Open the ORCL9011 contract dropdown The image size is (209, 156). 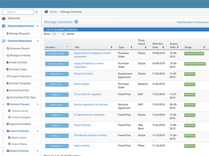coord(57,74)
